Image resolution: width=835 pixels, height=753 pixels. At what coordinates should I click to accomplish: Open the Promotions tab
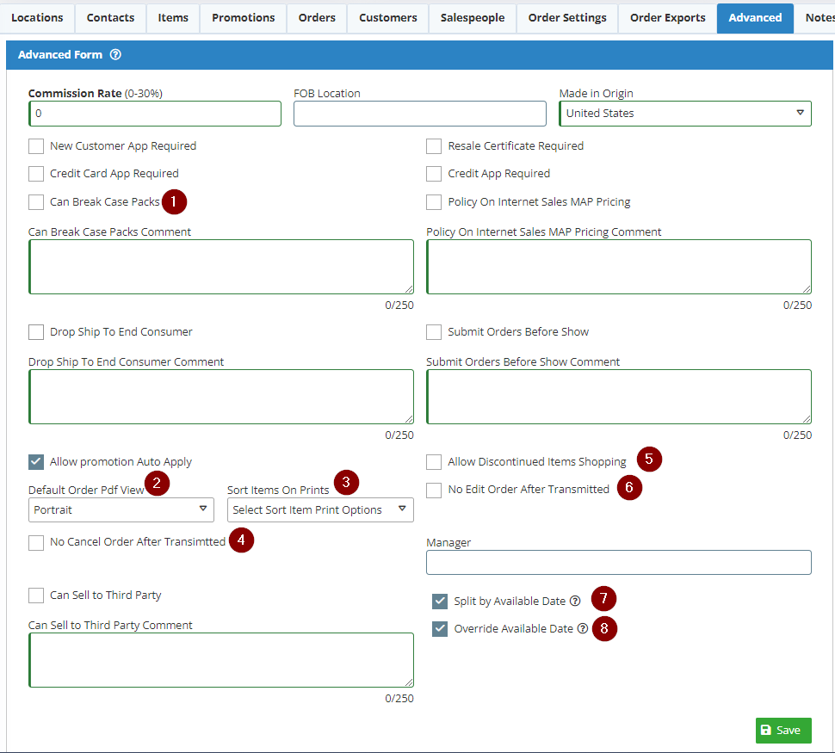(x=244, y=17)
